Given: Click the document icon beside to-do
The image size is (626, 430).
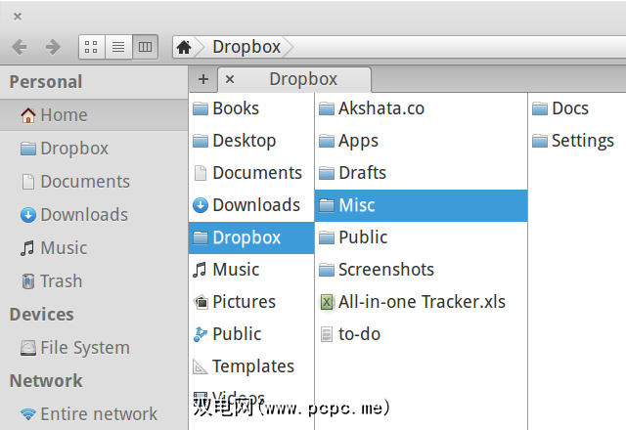Looking at the screenshot, I should [326, 334].
